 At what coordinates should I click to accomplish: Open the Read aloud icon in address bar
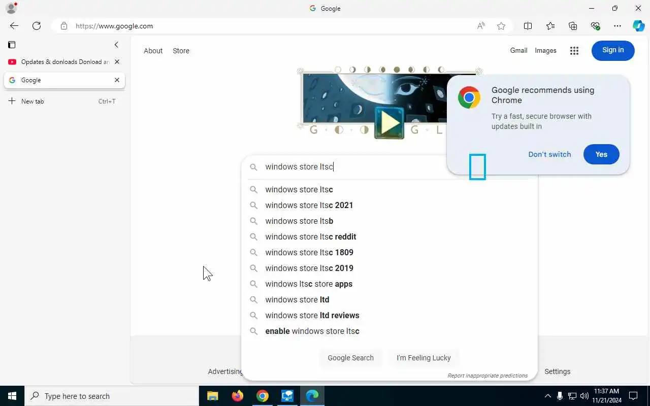click(x=481, y=26)
